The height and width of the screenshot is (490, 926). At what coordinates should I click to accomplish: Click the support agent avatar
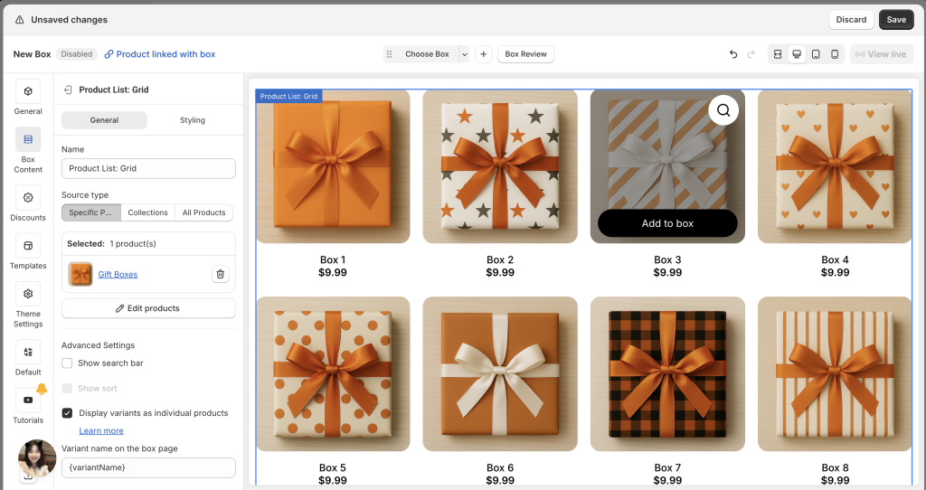37,458
